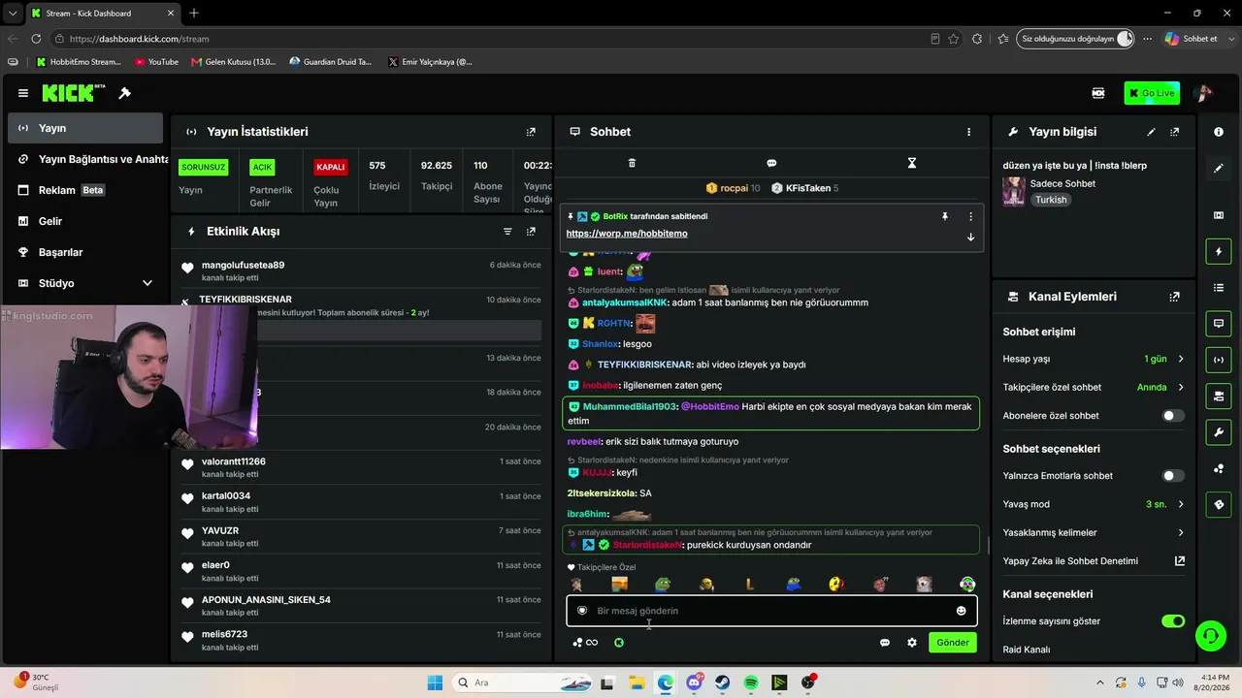Open Yayın Bağlantısı ve Anahtarı page
1242x698 pixels.
point(85,159)
